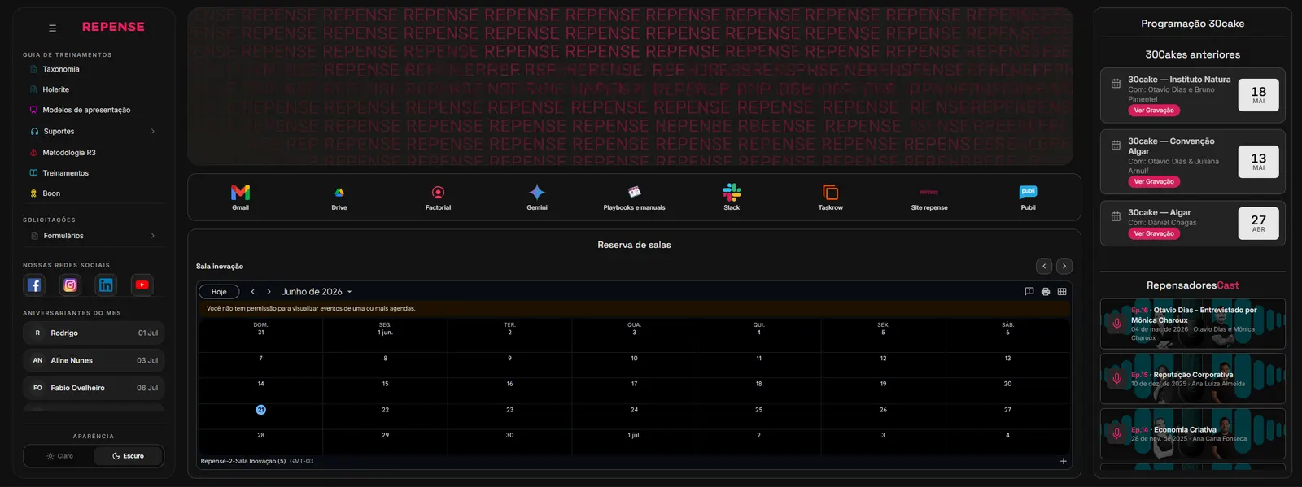Click microphone icon of Ep.14 Economia Criativa
1302x487 pixels.
tap(1116, 433)
